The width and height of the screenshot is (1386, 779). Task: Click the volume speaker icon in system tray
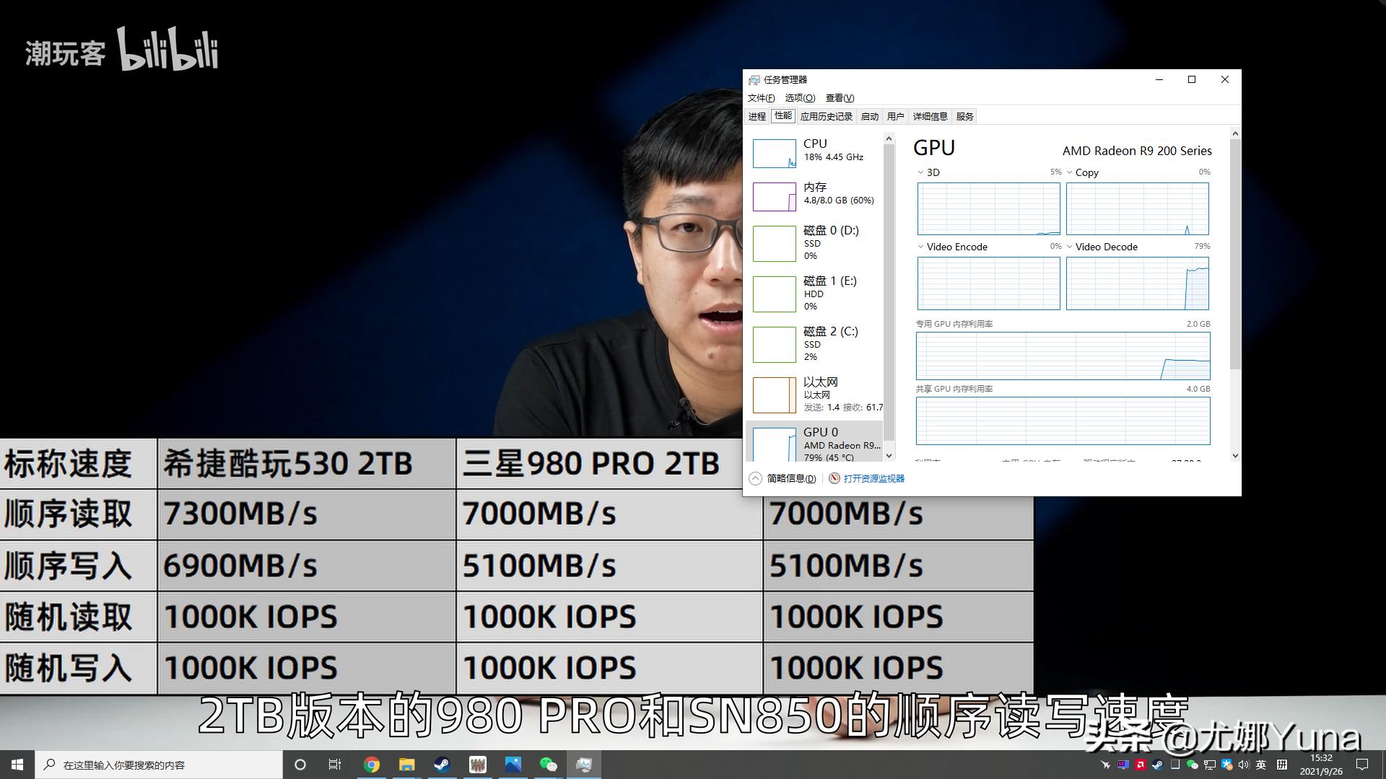coord(1244,765)
